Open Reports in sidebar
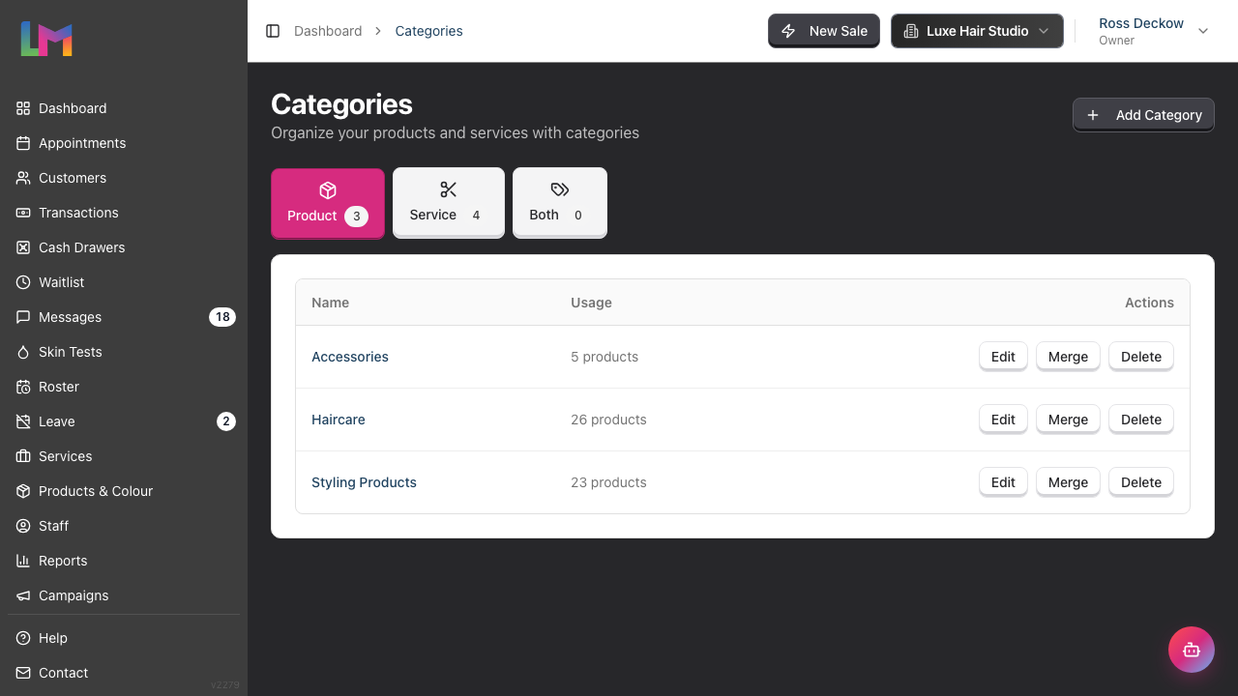 [124, 561]
